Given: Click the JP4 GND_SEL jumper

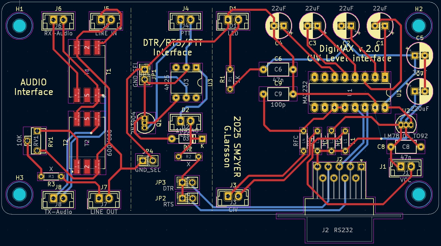Looking at the screenshot, I should (x=148, y=161).
